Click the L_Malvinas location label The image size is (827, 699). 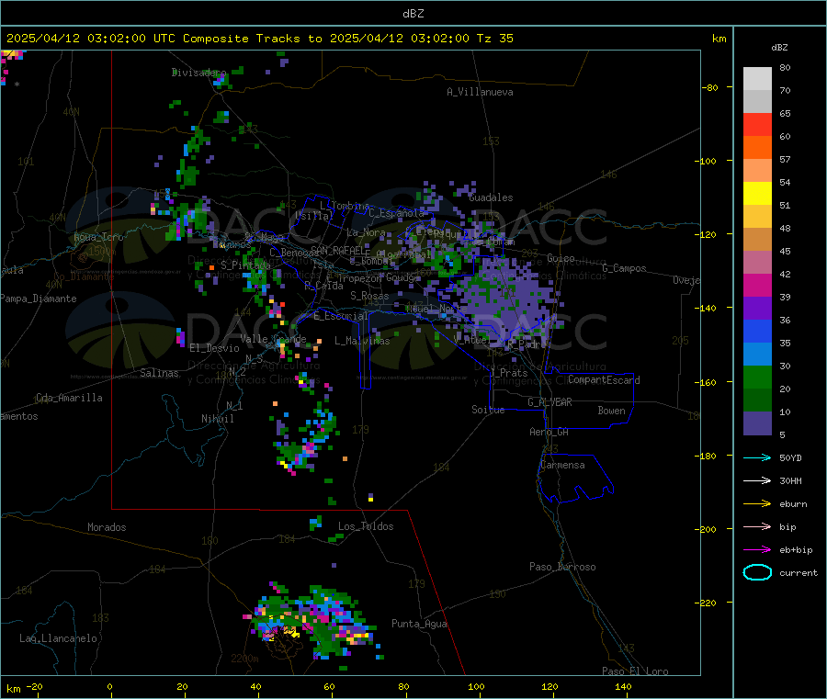362,341
